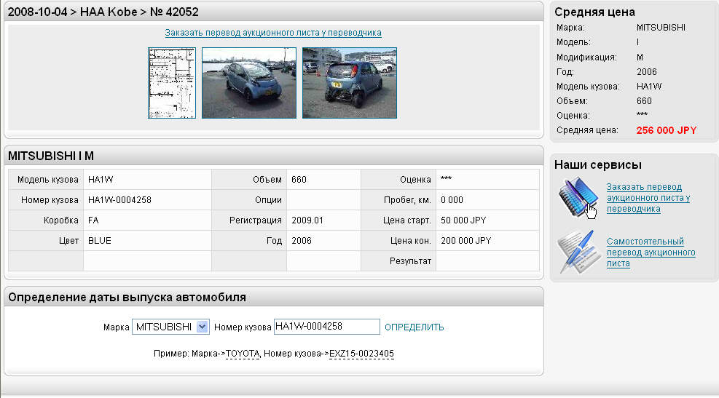
Task: Open sidebar link 'Заказать перевод аукционного листа у переводчика'
Action: (x=648, y=198)
